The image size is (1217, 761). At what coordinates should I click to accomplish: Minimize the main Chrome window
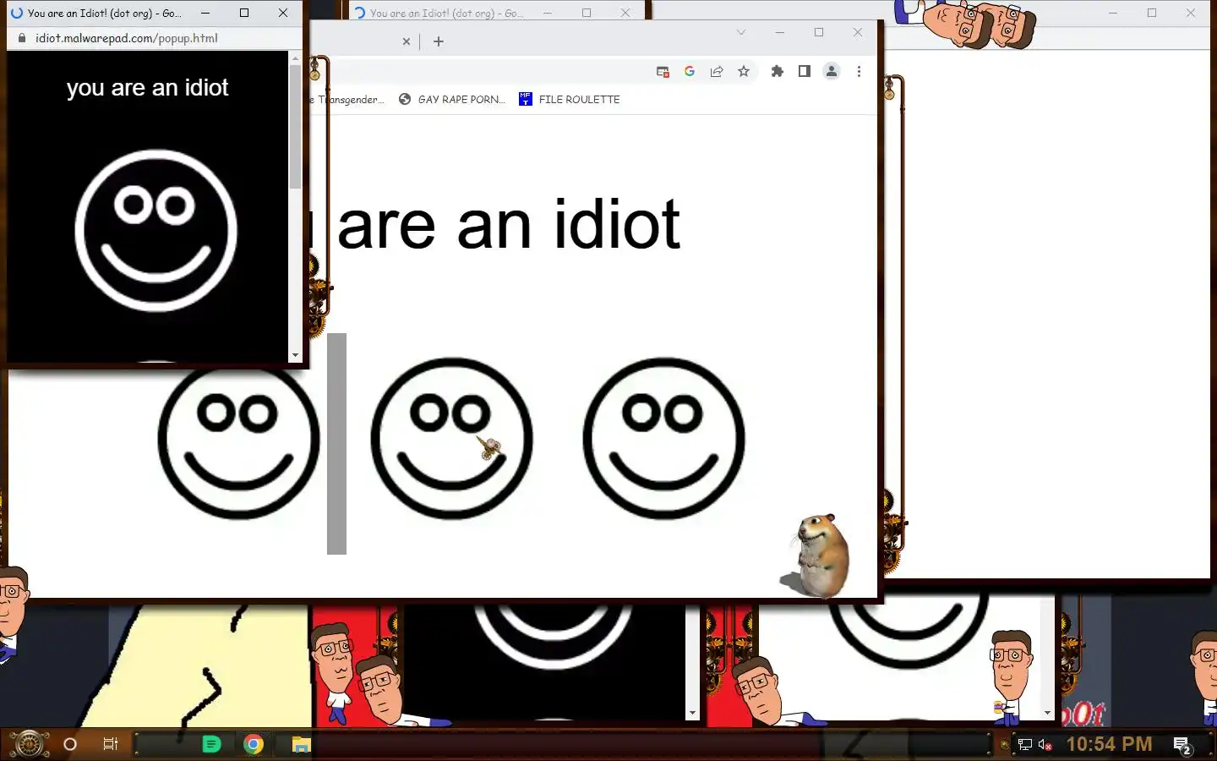(x=780, y=32)
